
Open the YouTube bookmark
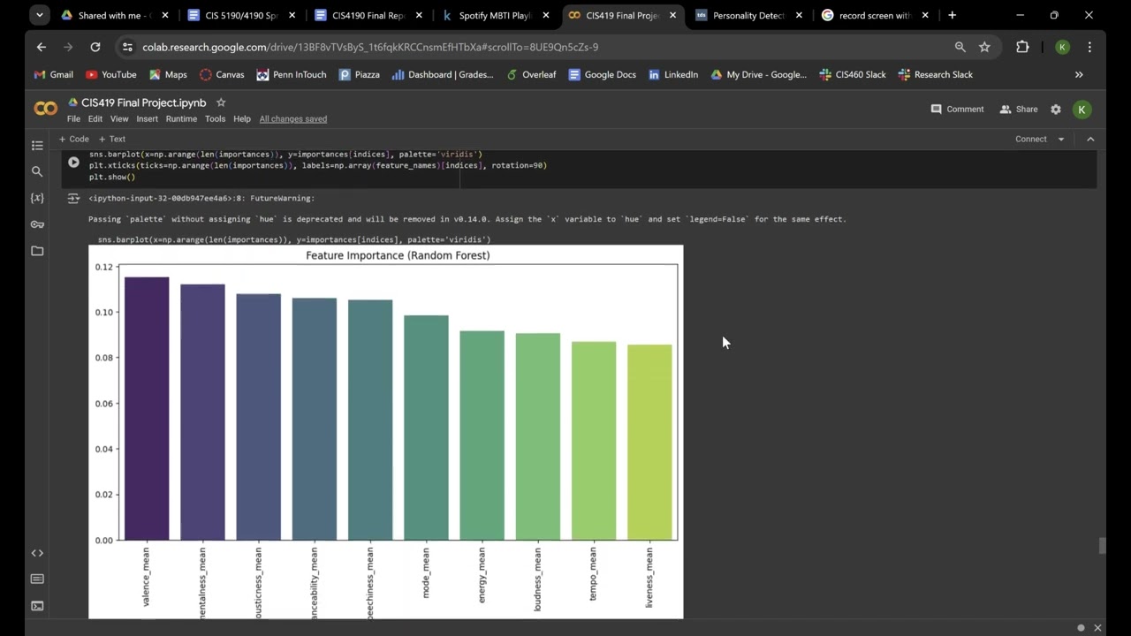(x=110, y=75)
